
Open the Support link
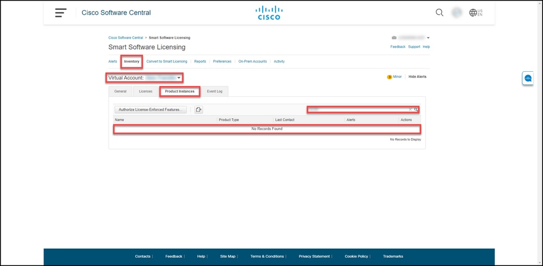click(x=414, y=47)
